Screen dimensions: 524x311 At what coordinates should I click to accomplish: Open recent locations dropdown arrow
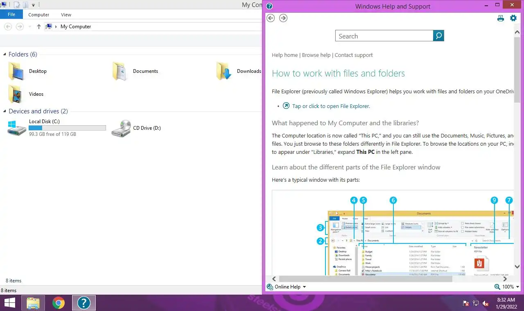[x=29, y=27]
